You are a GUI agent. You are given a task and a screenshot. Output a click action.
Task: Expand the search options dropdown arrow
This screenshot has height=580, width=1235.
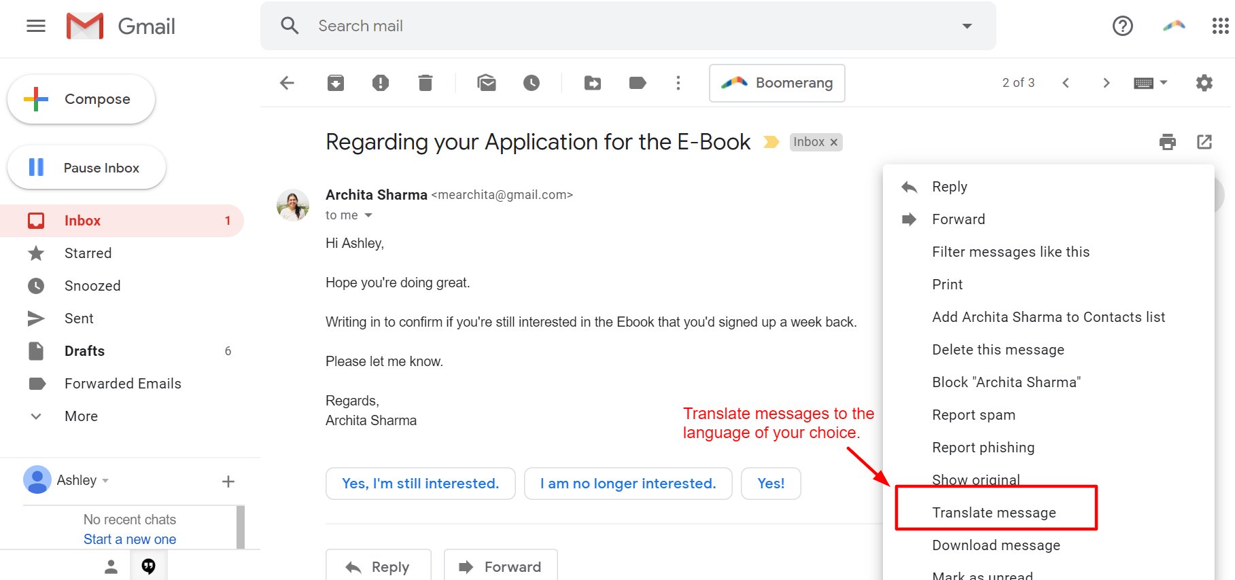coord(967,26)
